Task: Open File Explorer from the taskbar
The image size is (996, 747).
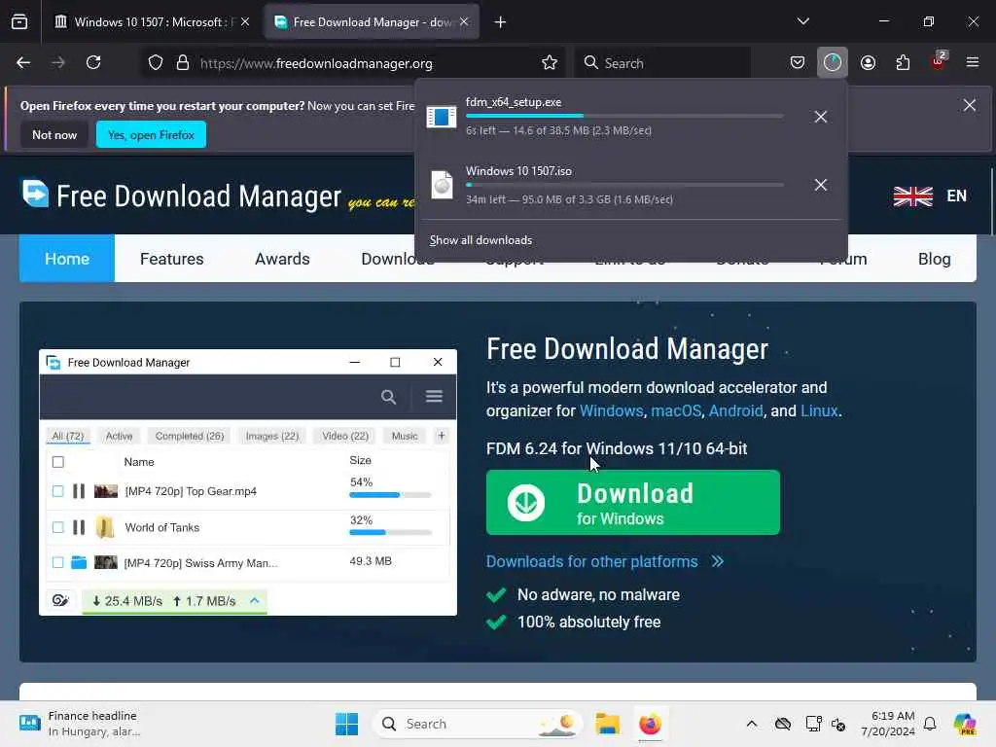Action: (x=607, y=724)
